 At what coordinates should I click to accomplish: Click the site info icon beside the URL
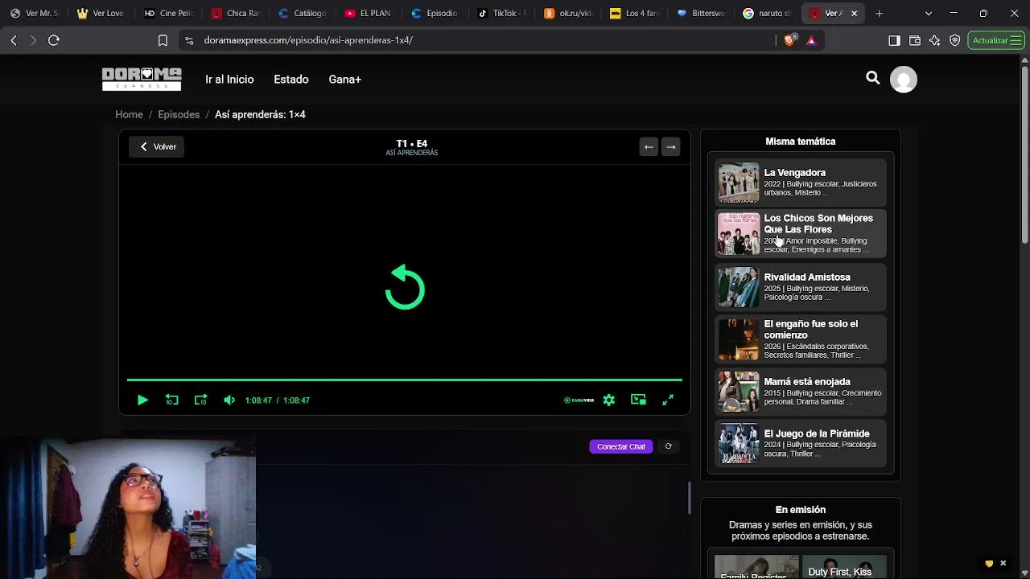click(188, 40)
